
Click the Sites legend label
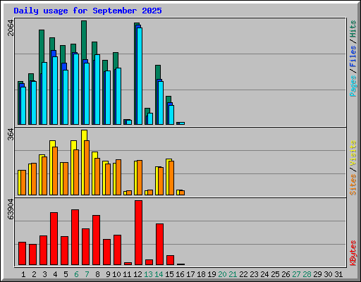(353, 185)
